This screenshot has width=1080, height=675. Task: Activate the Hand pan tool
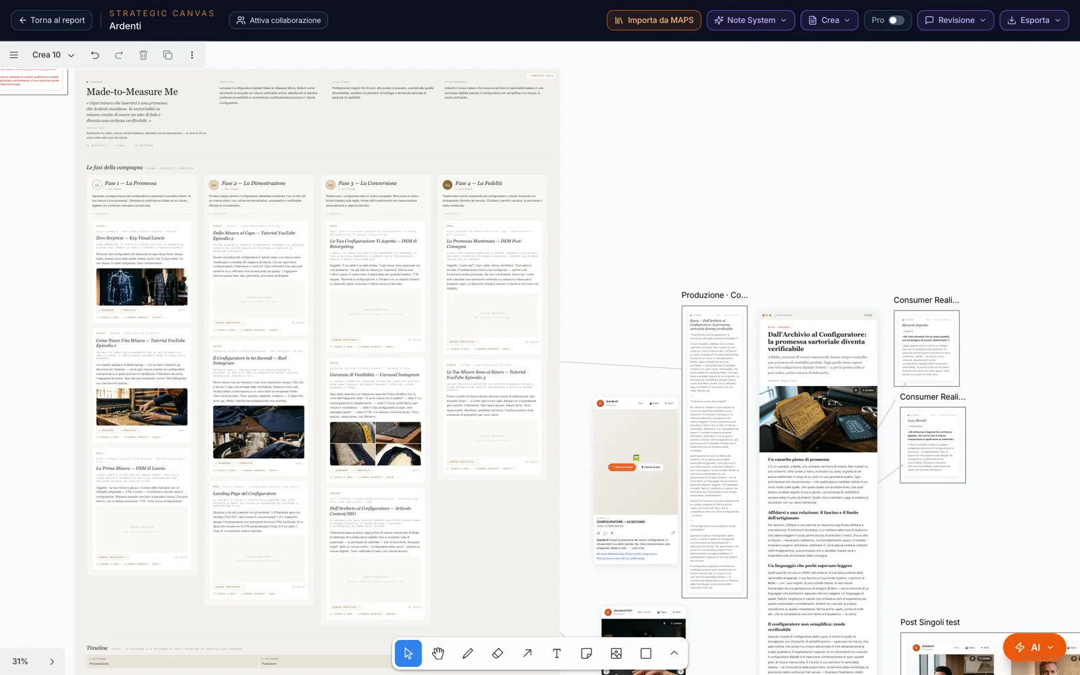tap(438, 653)
